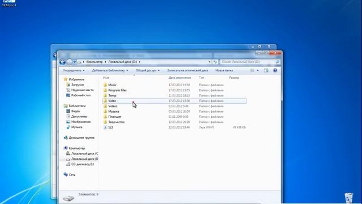The image size is (362, 204).
Task: Select the Music folder icon
Action: (105, 85)
